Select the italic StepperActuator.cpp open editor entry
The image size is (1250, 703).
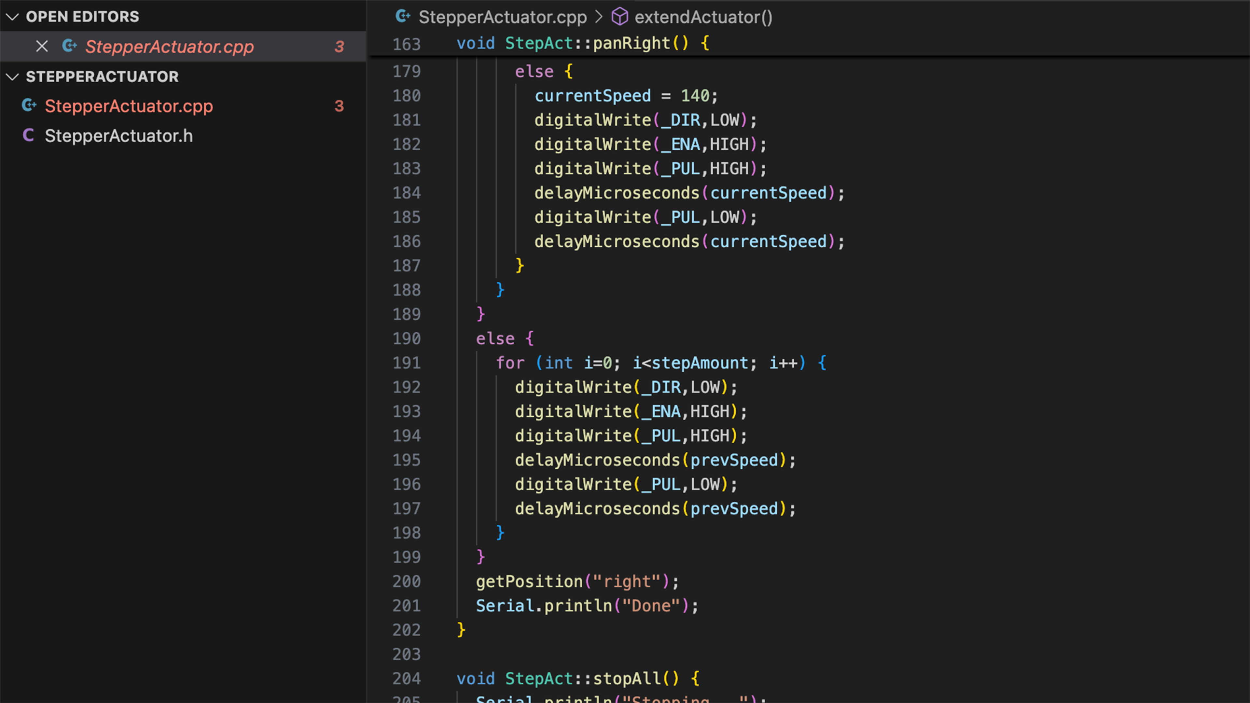pos(169,47)
